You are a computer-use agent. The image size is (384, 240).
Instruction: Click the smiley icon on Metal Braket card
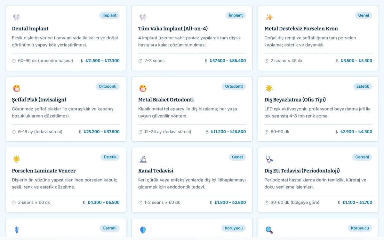coord(143,88)
